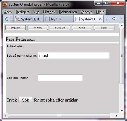Click the vertical scrollbar up arrow
The image size is (127, 121).
(x=122, y=25)
